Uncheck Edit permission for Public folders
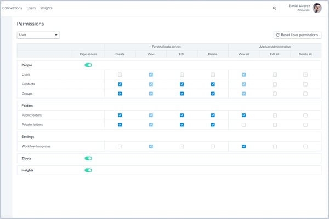 click(x=181, y=116)
